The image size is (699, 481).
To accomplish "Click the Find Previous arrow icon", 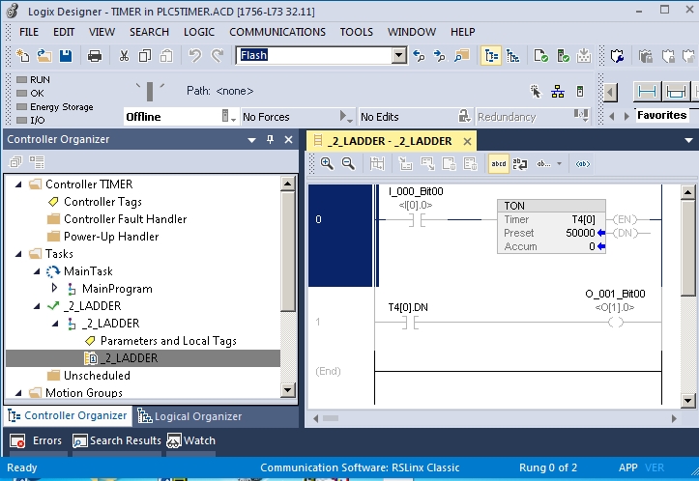I will [419, 56].
